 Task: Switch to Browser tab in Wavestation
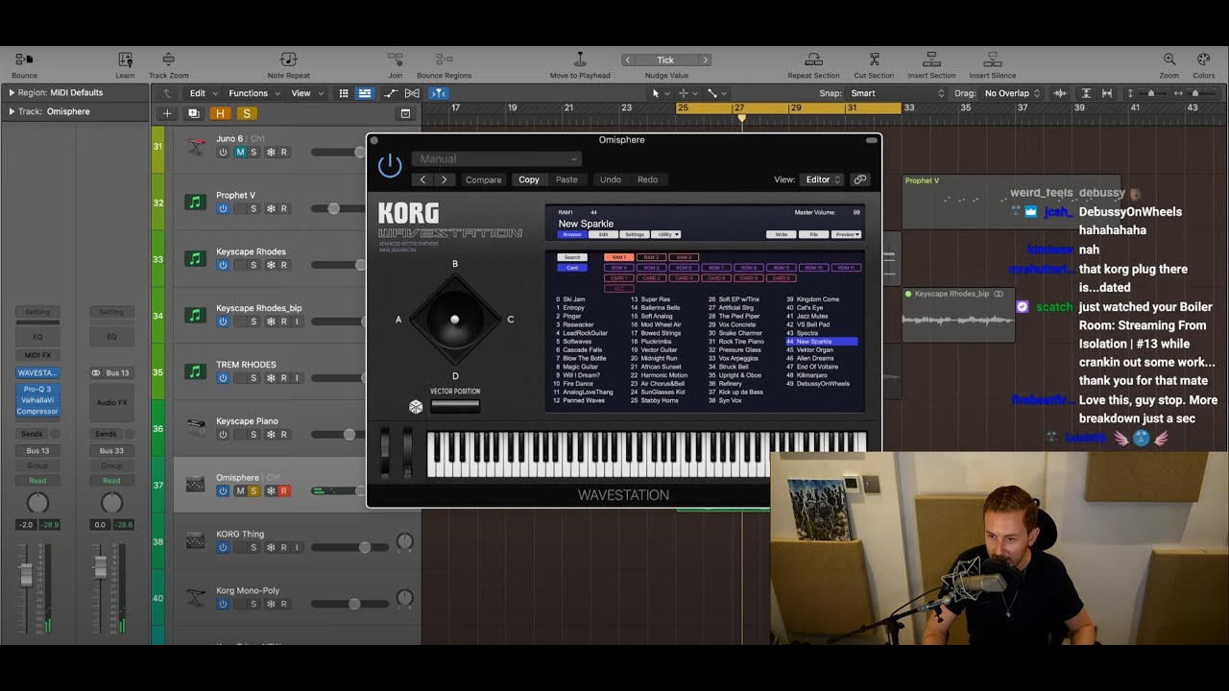pyautogui.click(x=572, y=234)
